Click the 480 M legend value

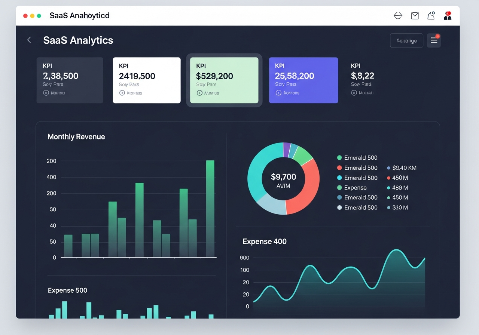(x=400, y=188)
